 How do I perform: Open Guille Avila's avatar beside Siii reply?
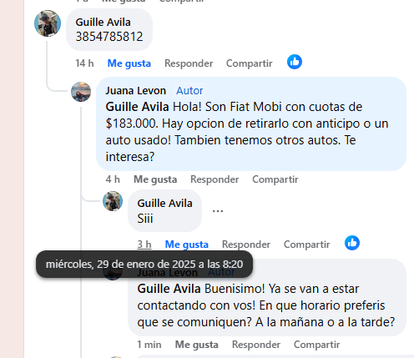(x=113, y=201)
